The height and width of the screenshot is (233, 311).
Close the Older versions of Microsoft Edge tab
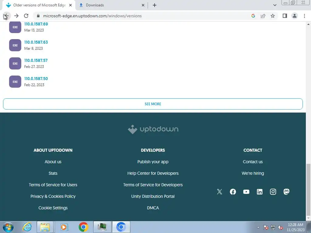point(70,5)
